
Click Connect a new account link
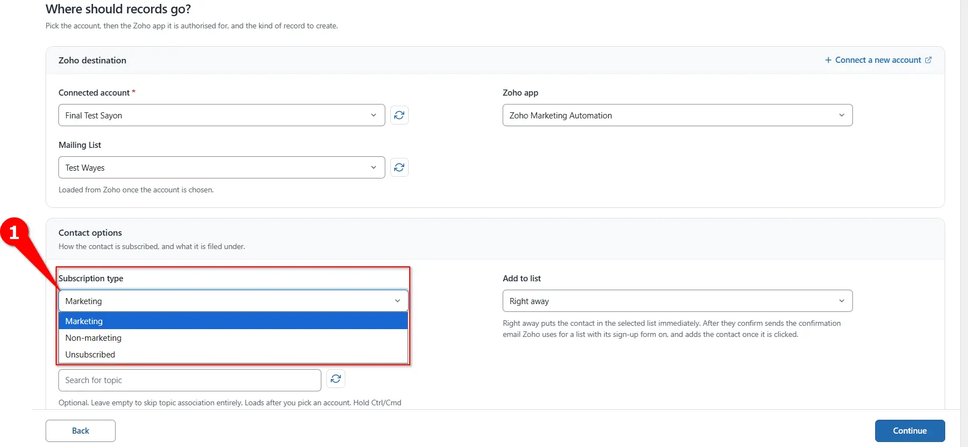(x=878, y=60)
